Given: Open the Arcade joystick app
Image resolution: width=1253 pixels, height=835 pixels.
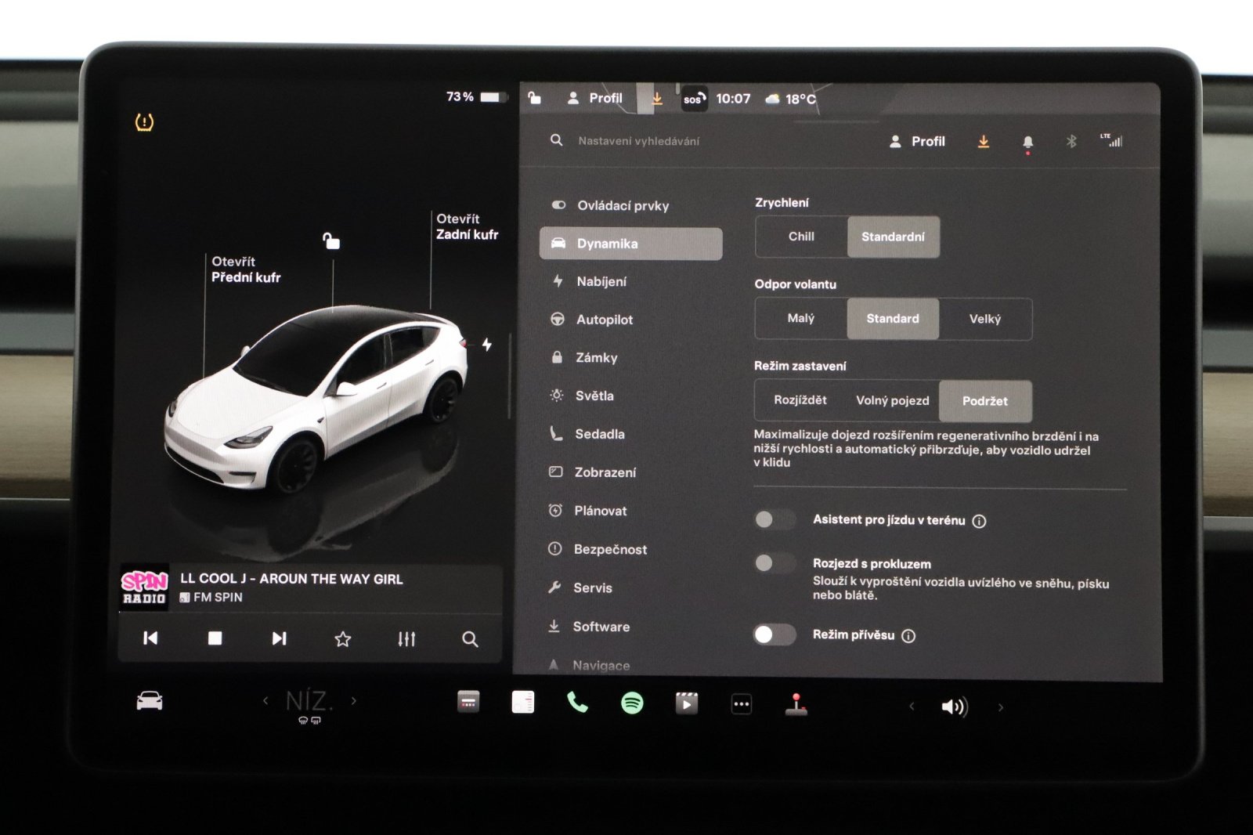Looking at the screenshot, I should click(796, 704).
